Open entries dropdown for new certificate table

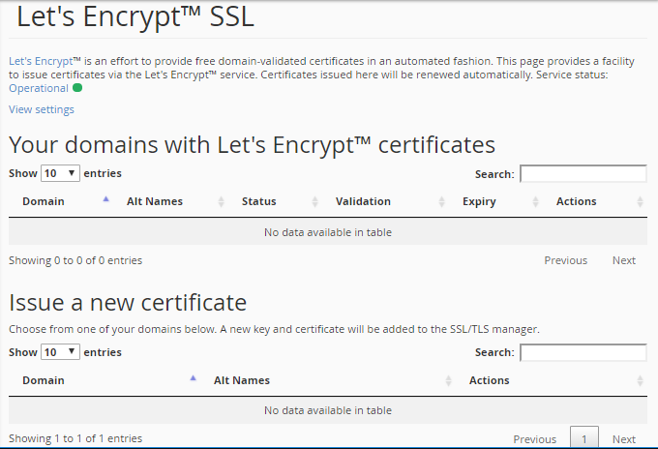point(60,352)
